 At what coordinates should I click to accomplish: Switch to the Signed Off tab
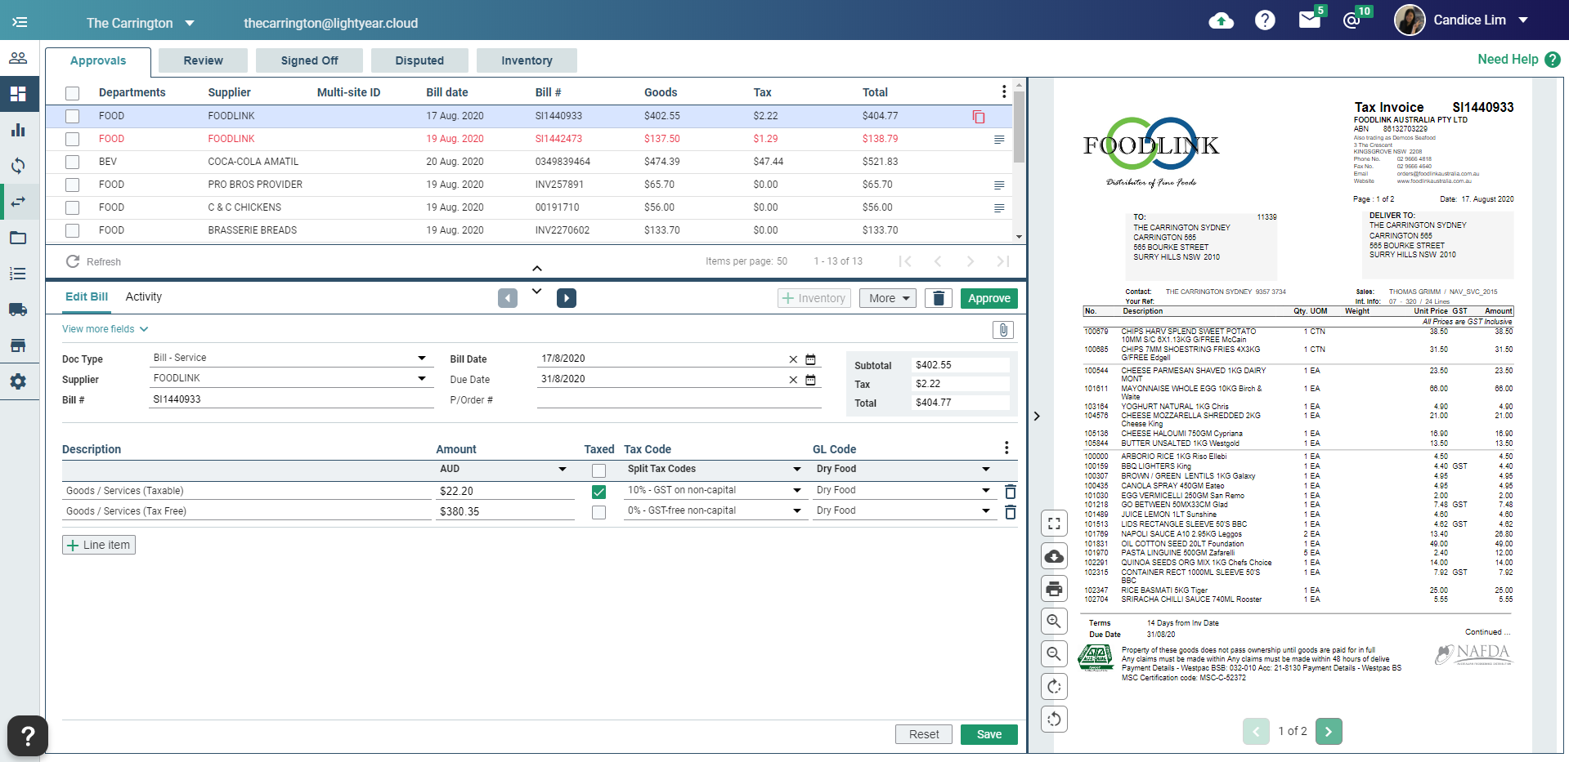coord(309,60)
